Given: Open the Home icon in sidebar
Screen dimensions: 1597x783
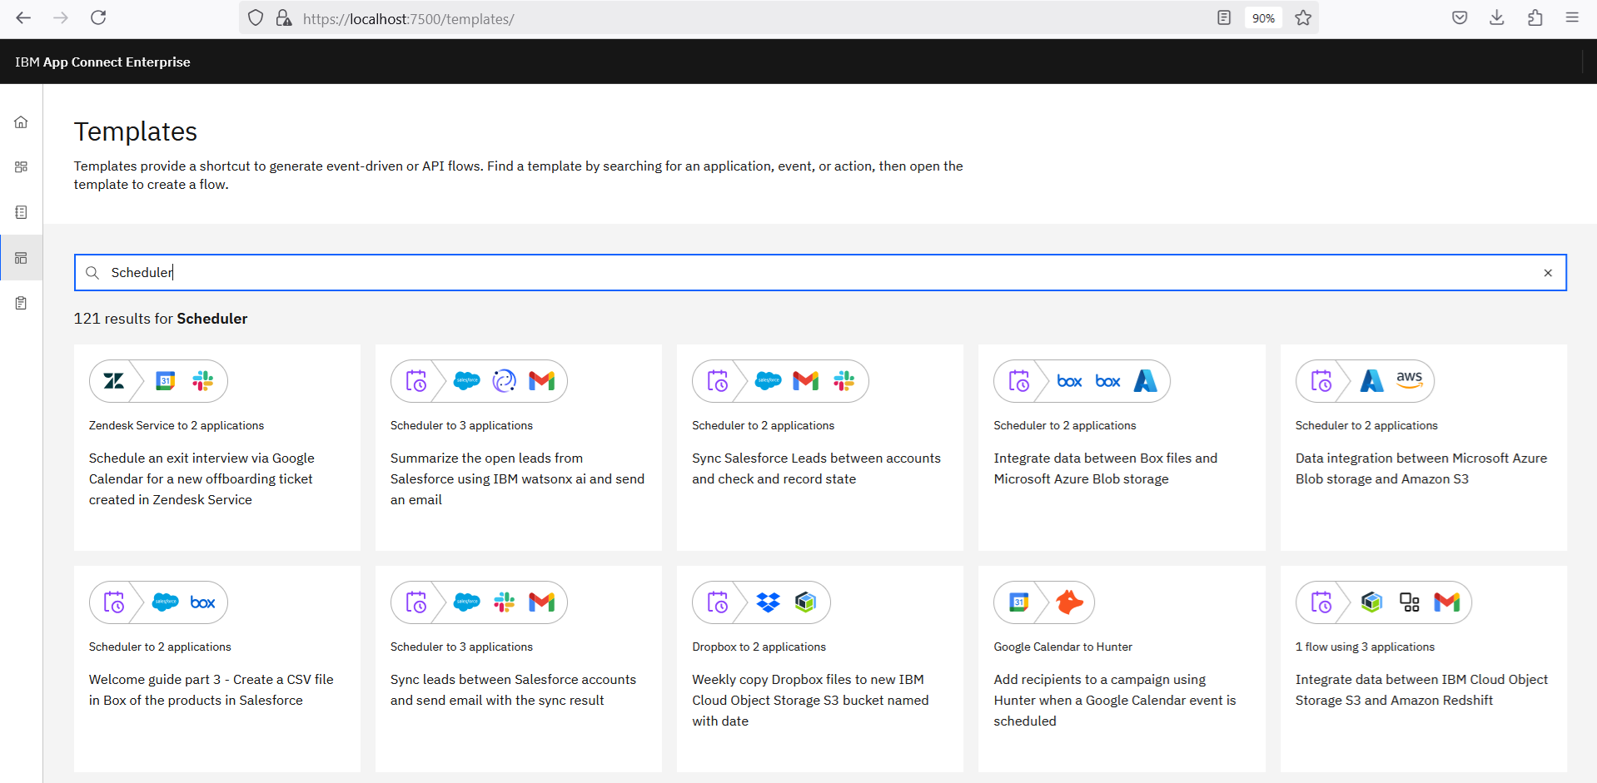Looking at the screenshot, I should coord(21,122).
